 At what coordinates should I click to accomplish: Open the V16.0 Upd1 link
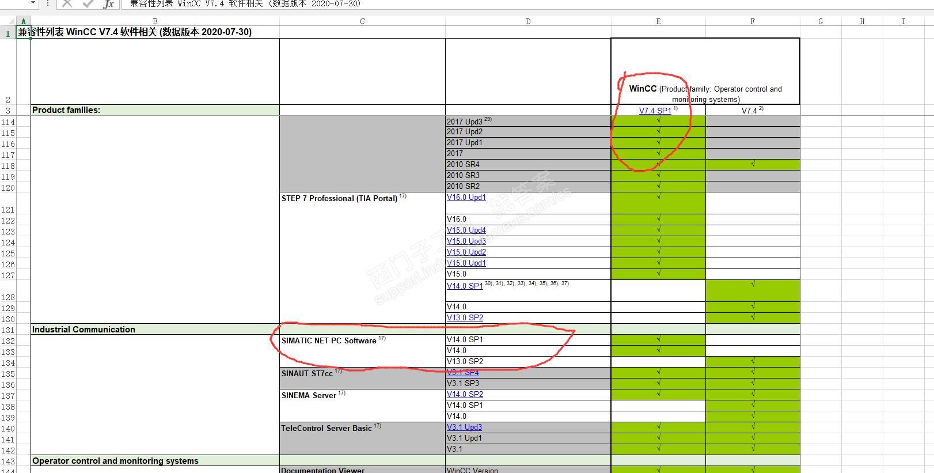tap(466, 198)
